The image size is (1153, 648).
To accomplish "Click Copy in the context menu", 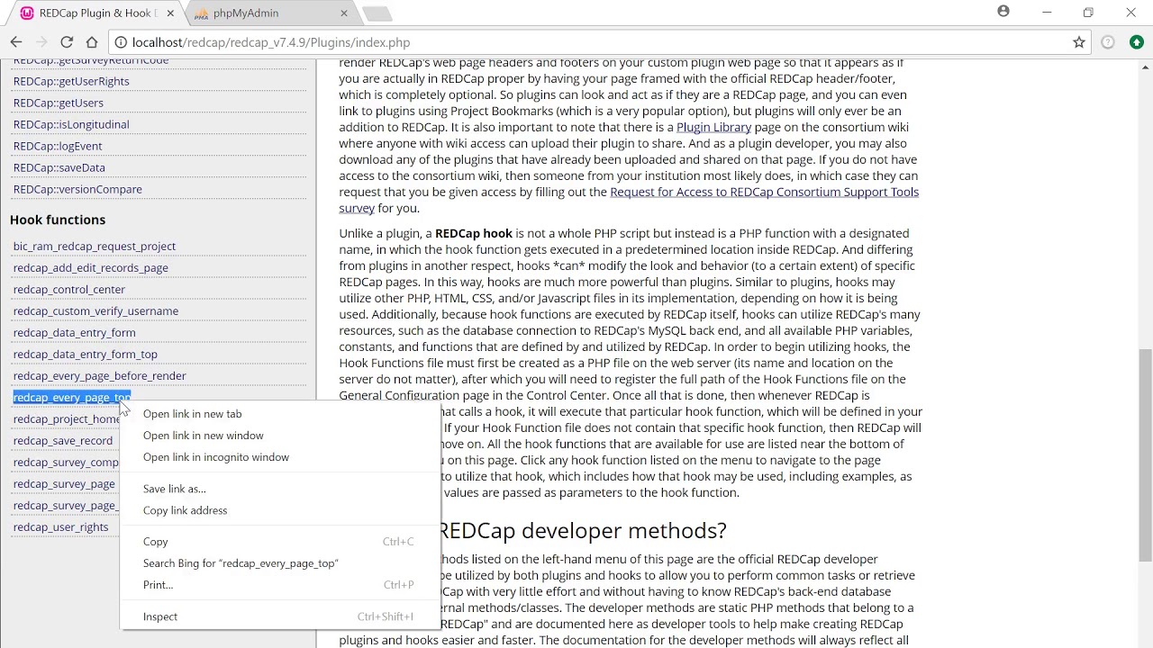I will [x=280, y=542].
